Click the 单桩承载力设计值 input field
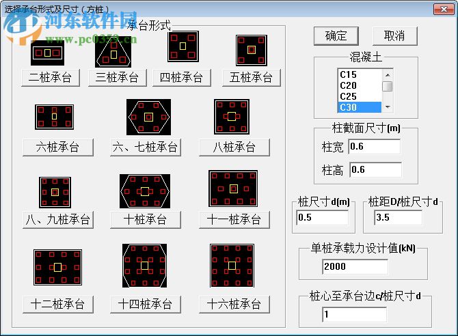 355,266
